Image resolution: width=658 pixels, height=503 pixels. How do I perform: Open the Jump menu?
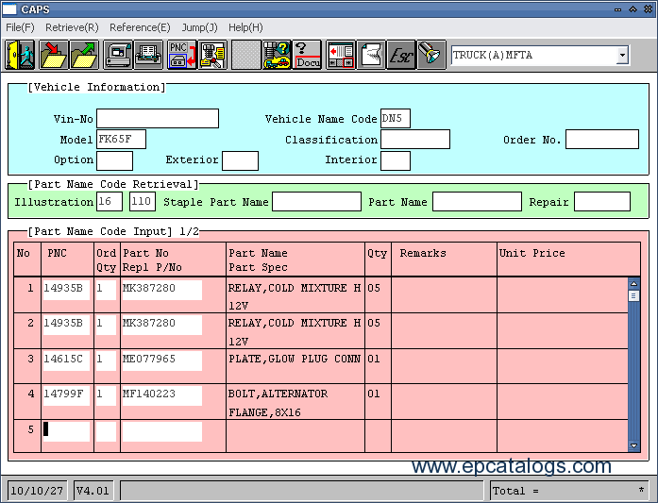coord(199,27)
